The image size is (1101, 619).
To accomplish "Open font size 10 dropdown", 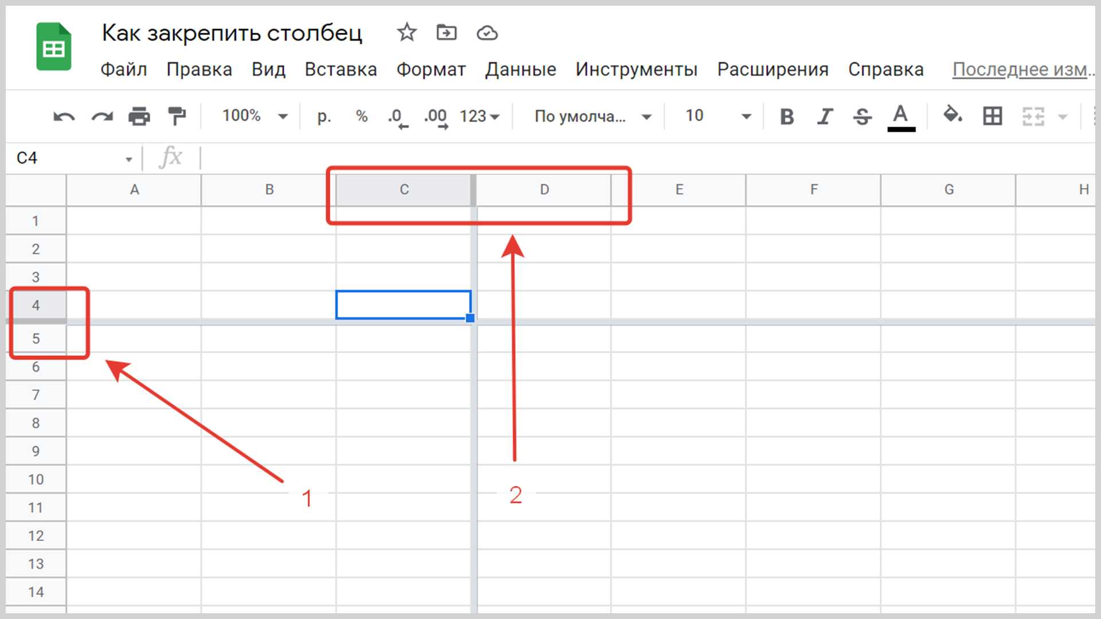I will pyautogui.click(x=717, y=116).
